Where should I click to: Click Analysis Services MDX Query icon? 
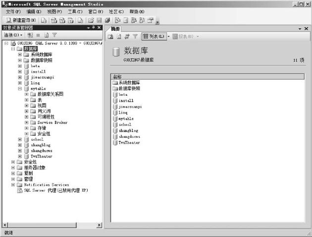point(54,20)
